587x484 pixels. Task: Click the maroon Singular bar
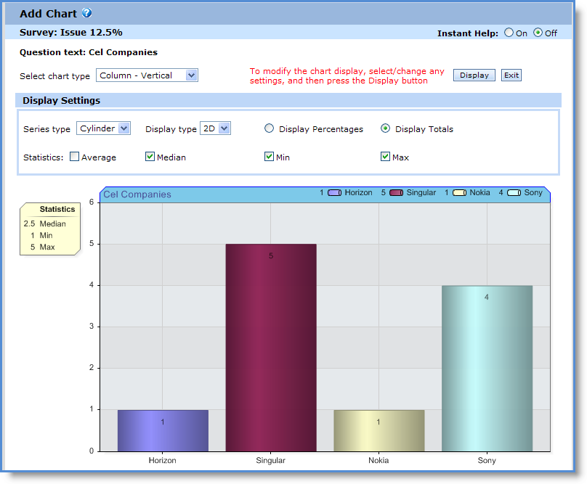pyautogui.click(x=271, y=348)
